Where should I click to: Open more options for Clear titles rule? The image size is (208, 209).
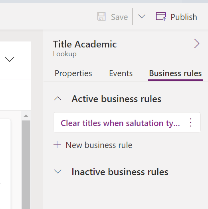pos(191,122)
